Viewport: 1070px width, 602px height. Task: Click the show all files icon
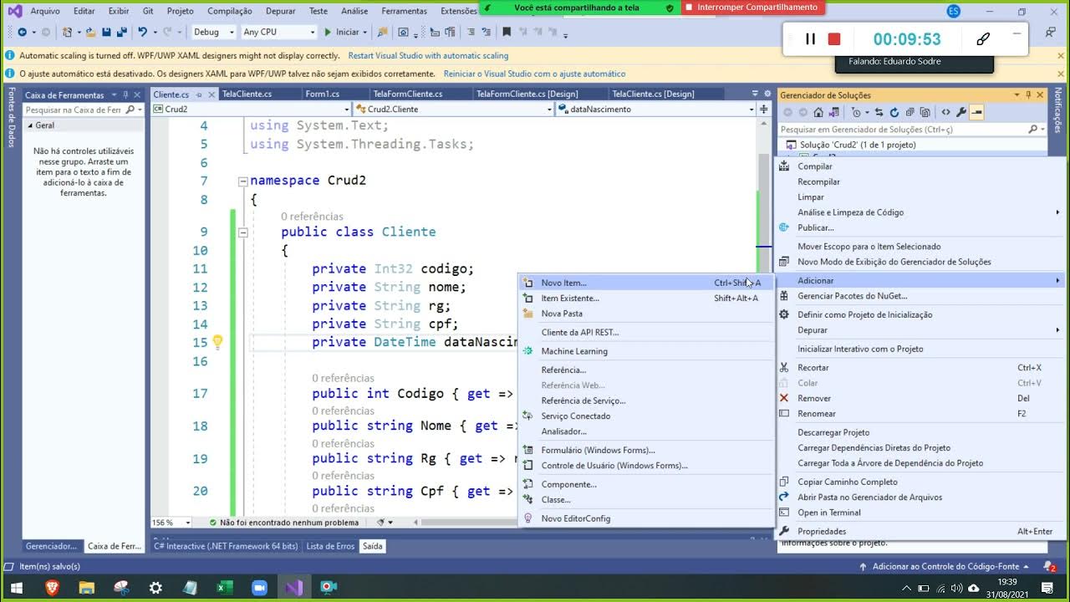[925, 112]
